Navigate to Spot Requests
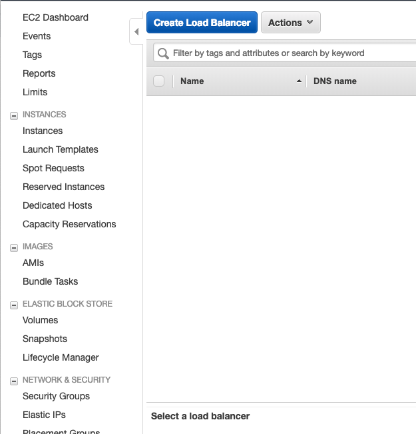This screenshot has height=434, width=416. 53,169
